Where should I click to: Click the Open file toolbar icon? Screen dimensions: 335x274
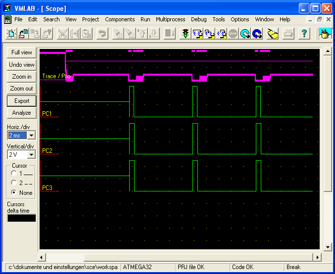pos(23,34)
